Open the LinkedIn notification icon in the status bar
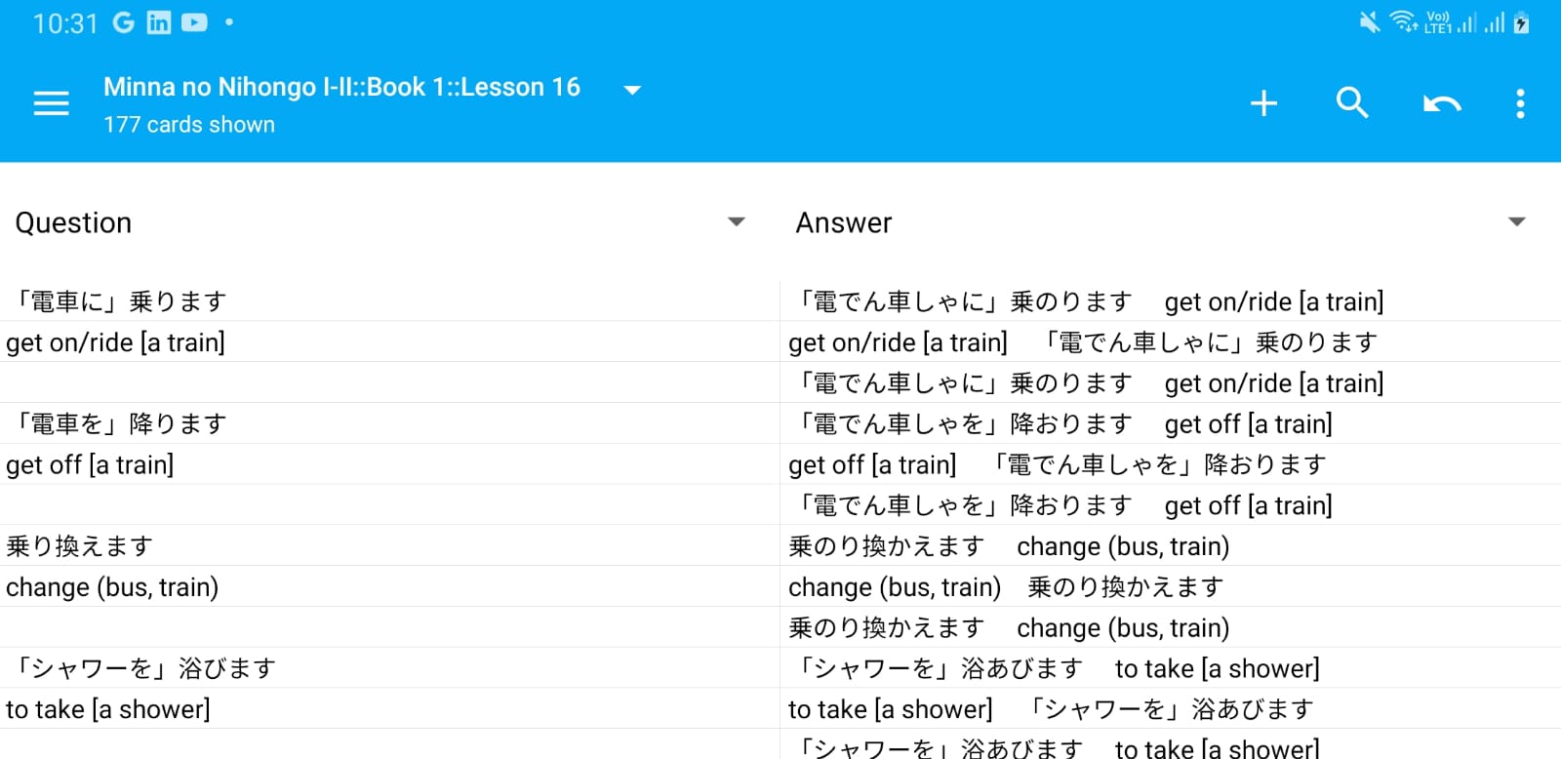The image size is (1561, 759). 159,22
